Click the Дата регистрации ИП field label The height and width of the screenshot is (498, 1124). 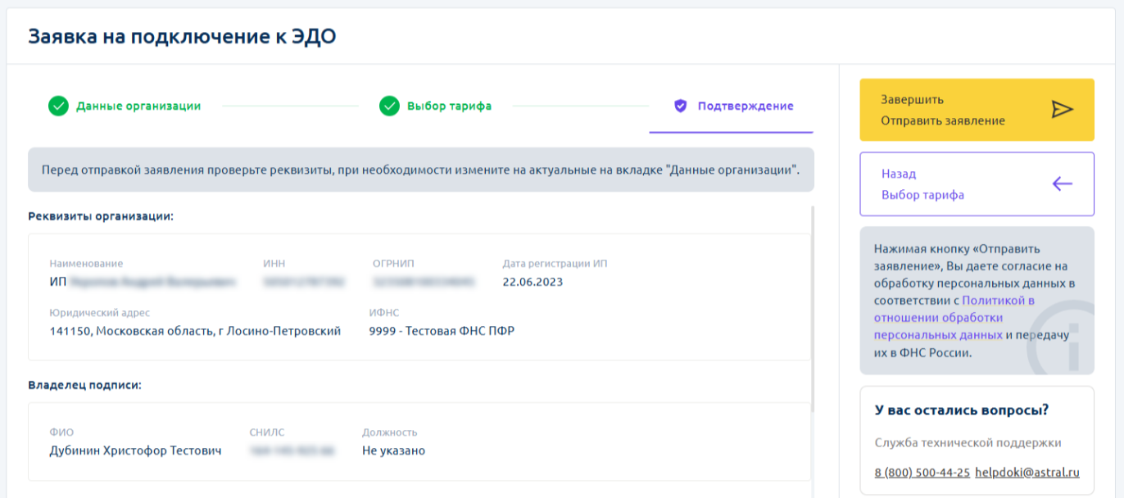[x=555, y=264]
